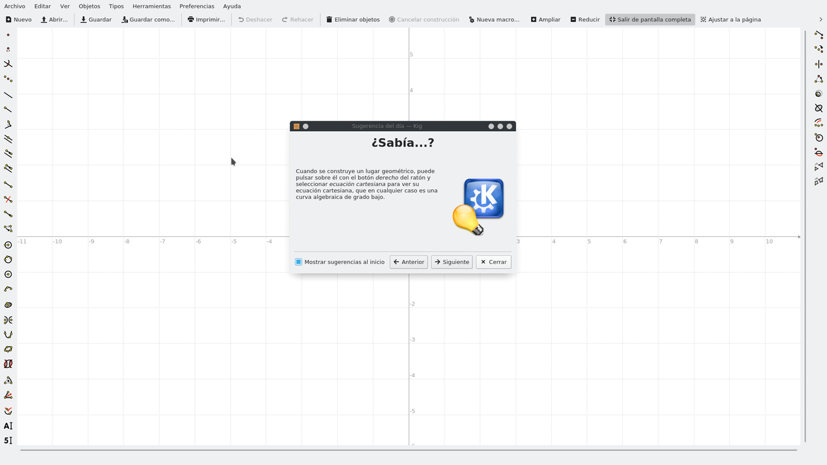Select the numeric value tool marked 5
The image size is (827, 465).
8,440
